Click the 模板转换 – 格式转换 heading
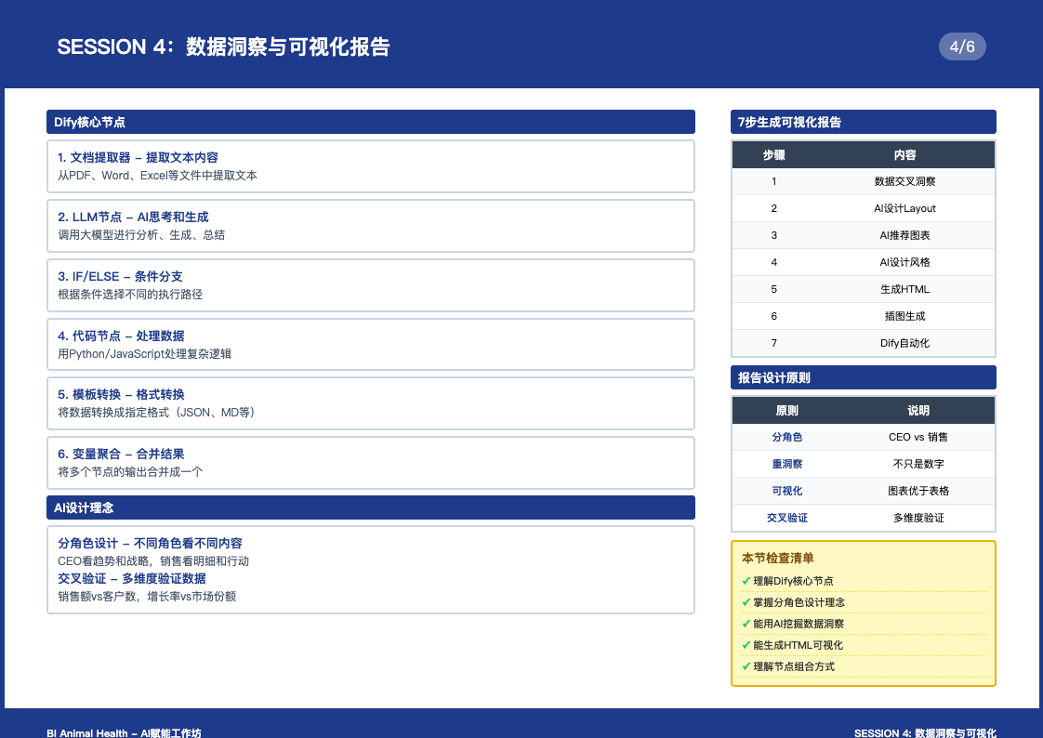 (121, 395)
